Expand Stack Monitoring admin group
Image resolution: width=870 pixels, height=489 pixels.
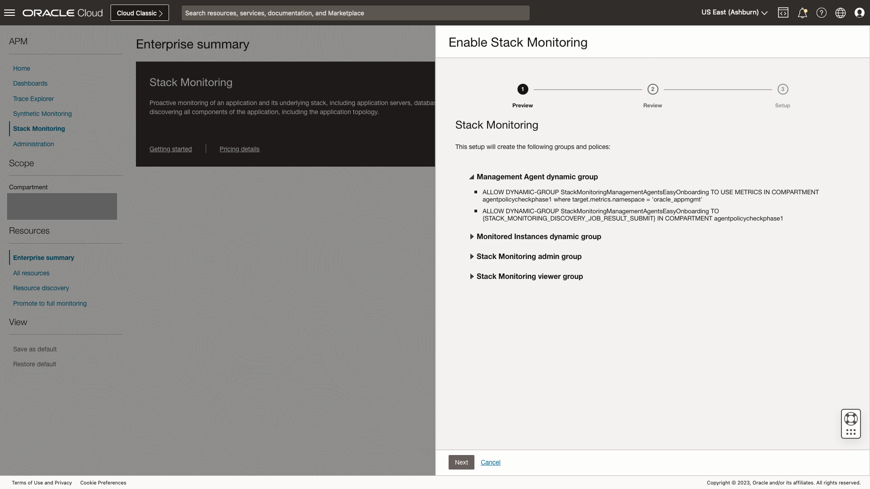point(529,256)
